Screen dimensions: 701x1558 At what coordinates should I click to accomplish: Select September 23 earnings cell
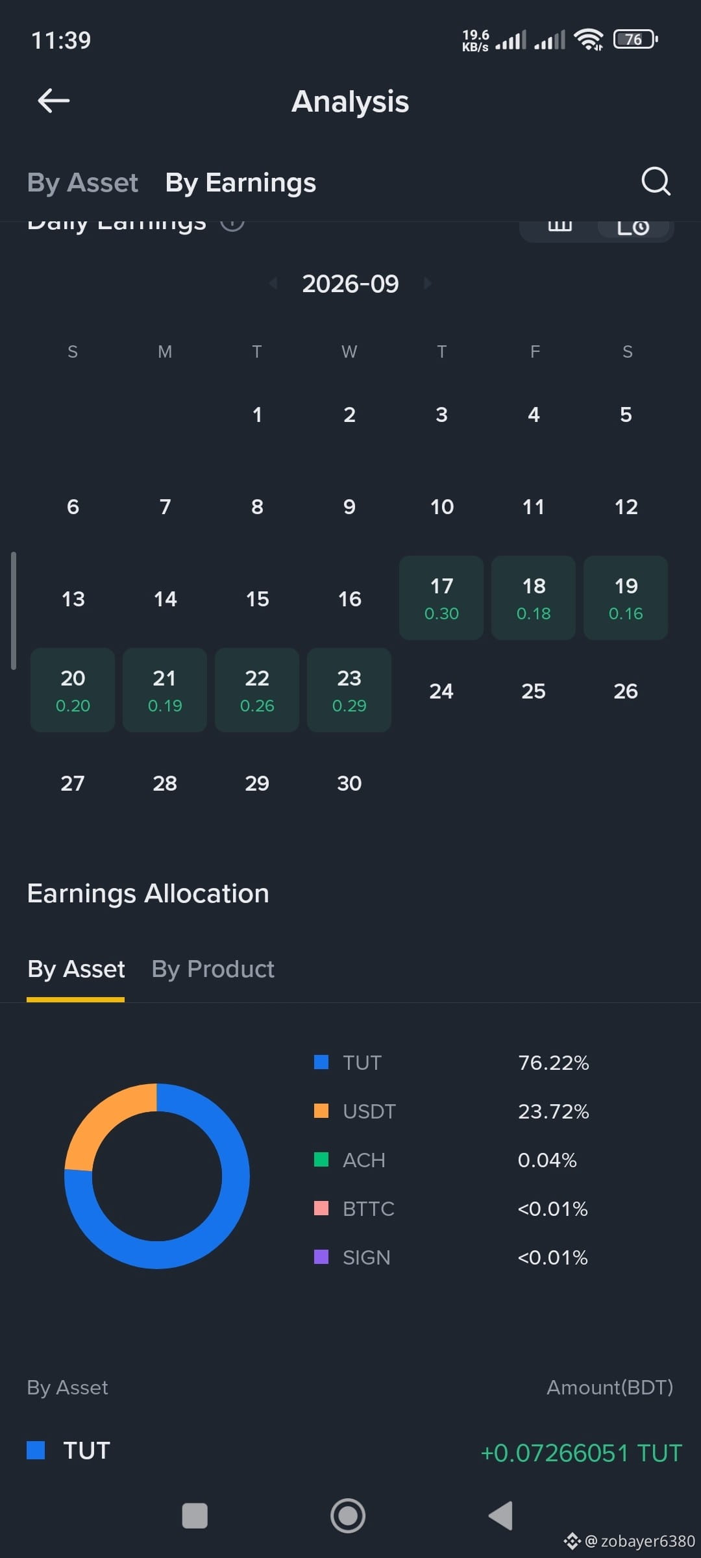click(x=349, y=690)
